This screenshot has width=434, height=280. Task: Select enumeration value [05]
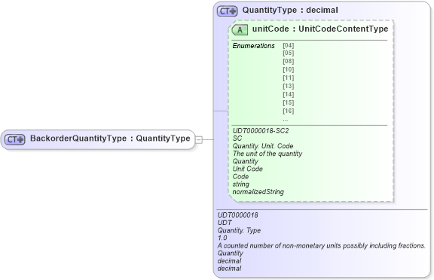[289, 53]
